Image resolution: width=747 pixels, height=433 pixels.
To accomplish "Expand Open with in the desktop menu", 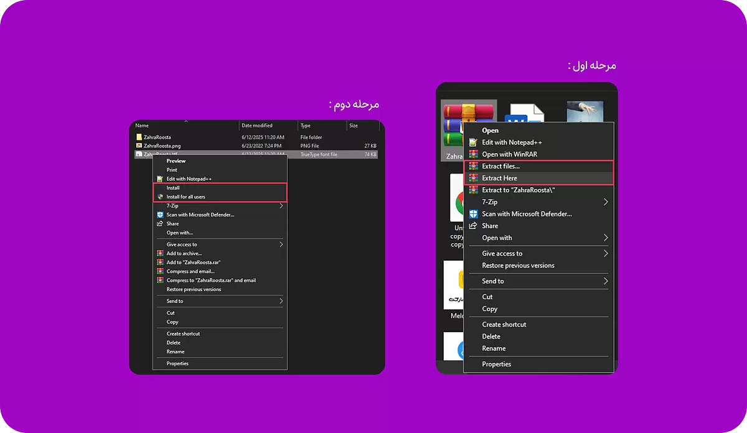I will 539,238.
